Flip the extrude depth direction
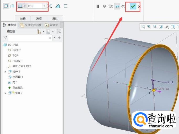 point(50,6)
